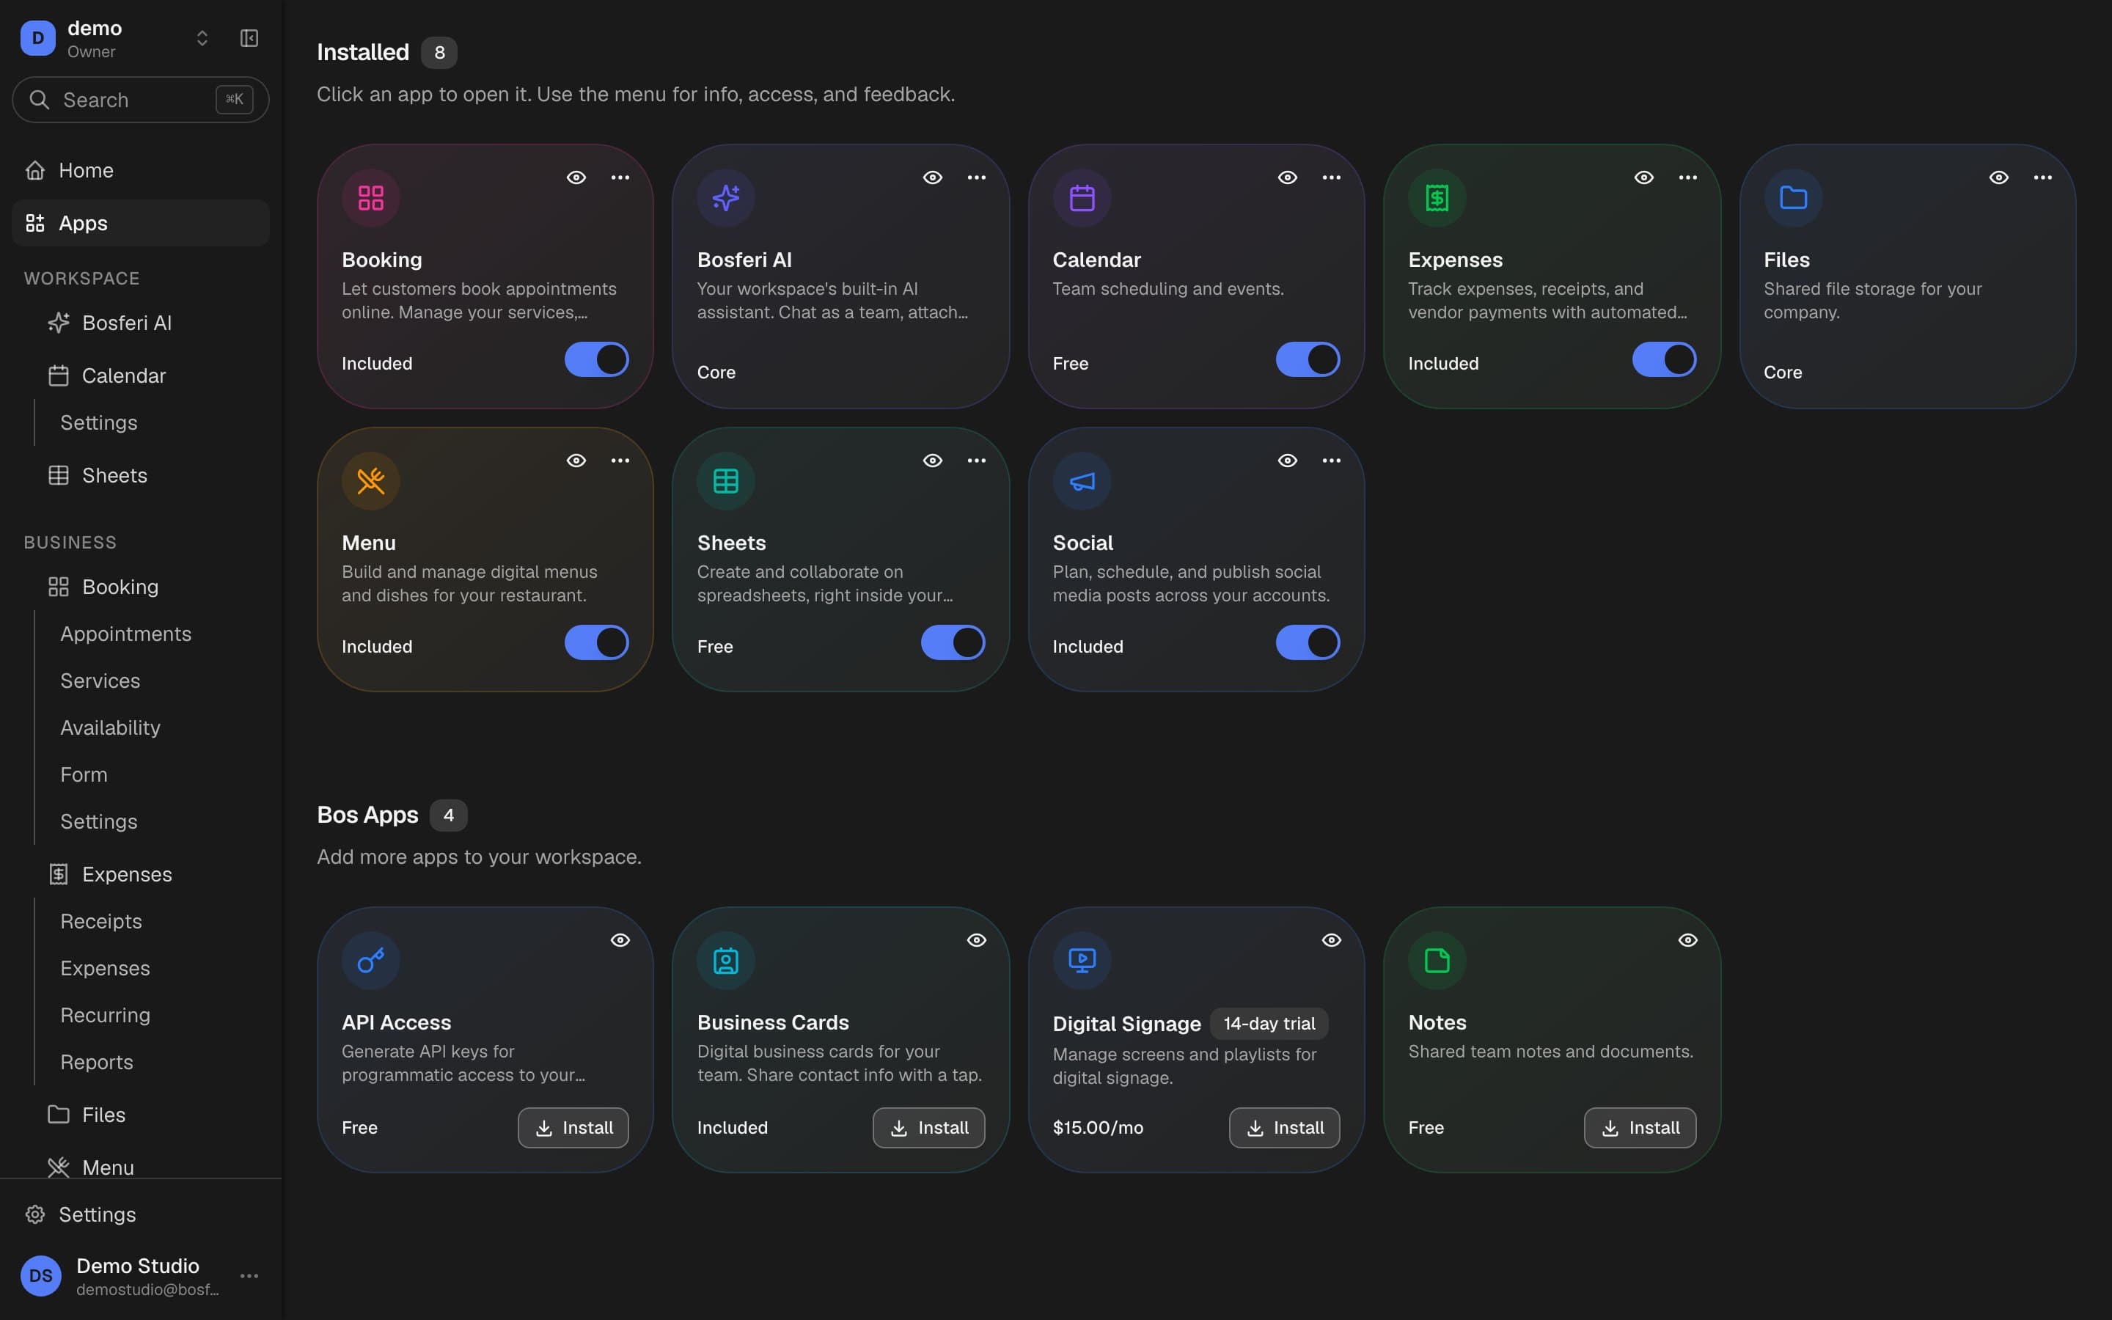Open the workspace switcher chevron next to demo

click(202, 38)
